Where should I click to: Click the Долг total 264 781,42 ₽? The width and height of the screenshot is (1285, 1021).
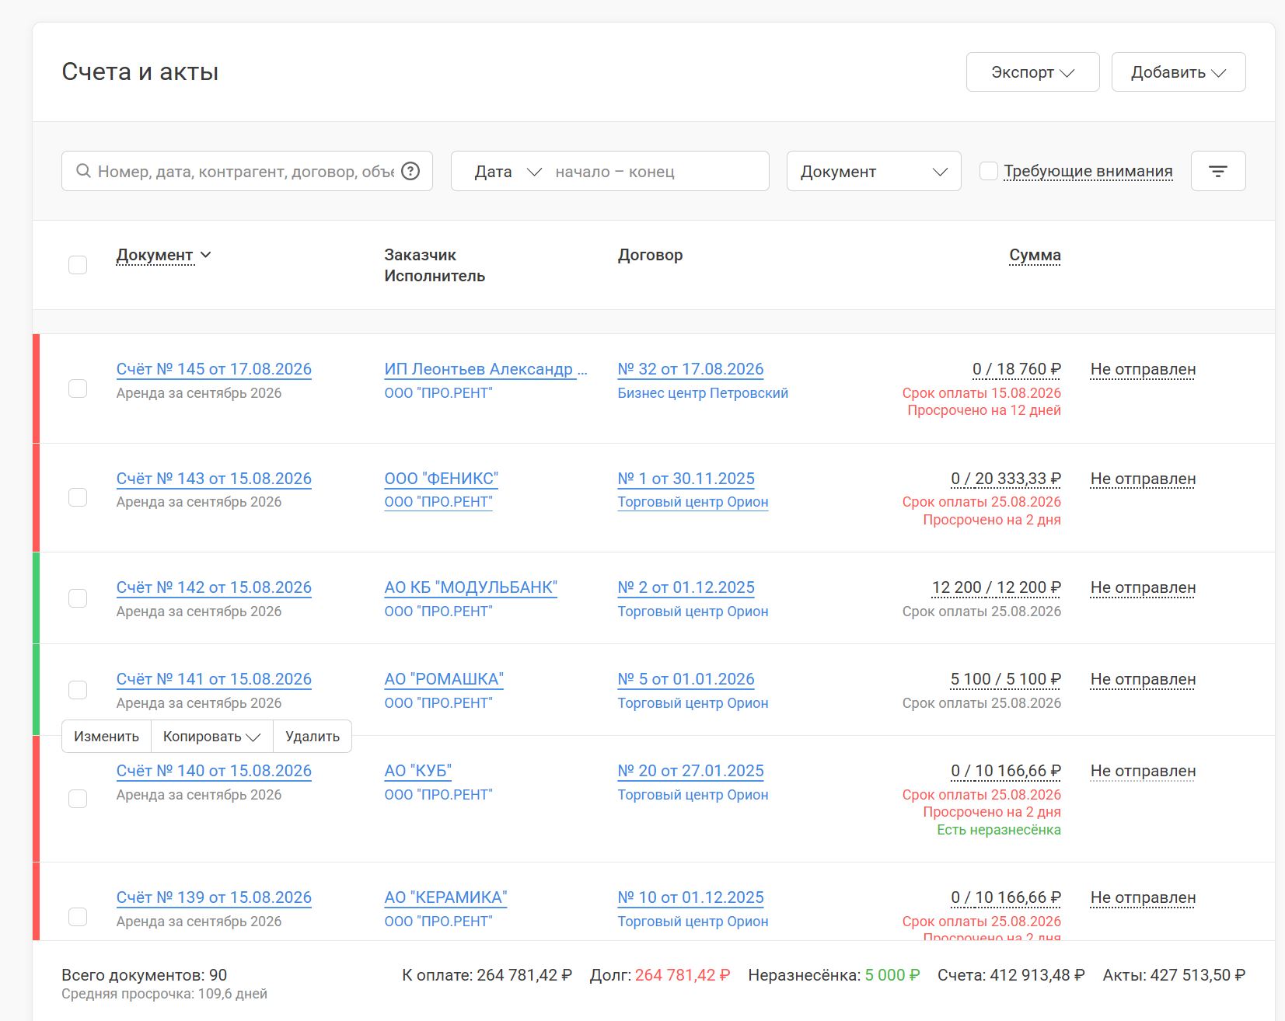[x=683, y=975]
